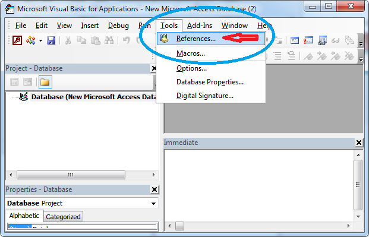The width and height of the screenshot is (369, 237).
Task: Click Immediate window horizontal left arrow
Action: 169,226
